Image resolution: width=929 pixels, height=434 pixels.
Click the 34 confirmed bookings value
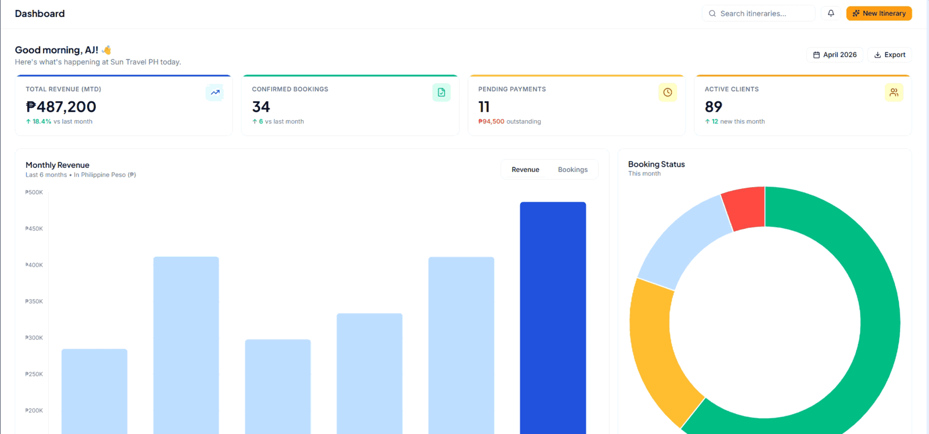(261, 107)
